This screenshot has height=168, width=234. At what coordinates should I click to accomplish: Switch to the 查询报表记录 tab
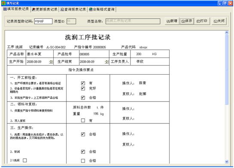(x=73, y=9)
